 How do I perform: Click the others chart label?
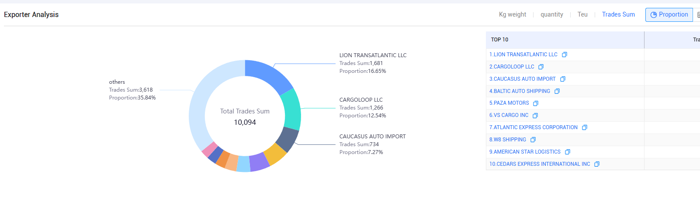(x=117, y=82)
